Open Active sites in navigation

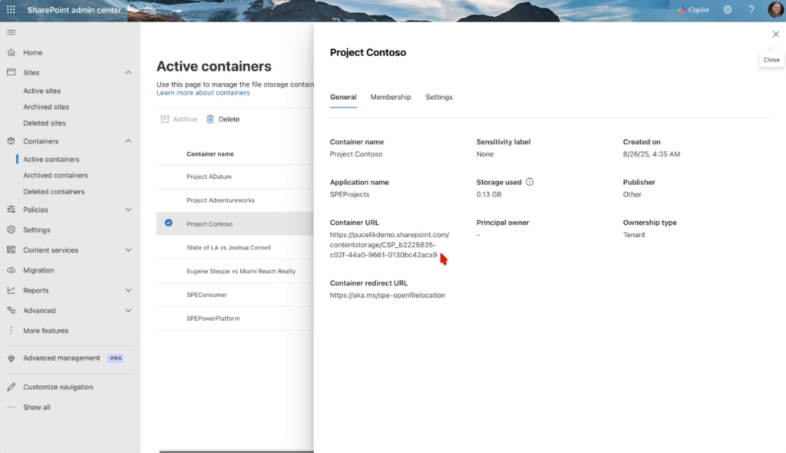click(x=42, y=91)
